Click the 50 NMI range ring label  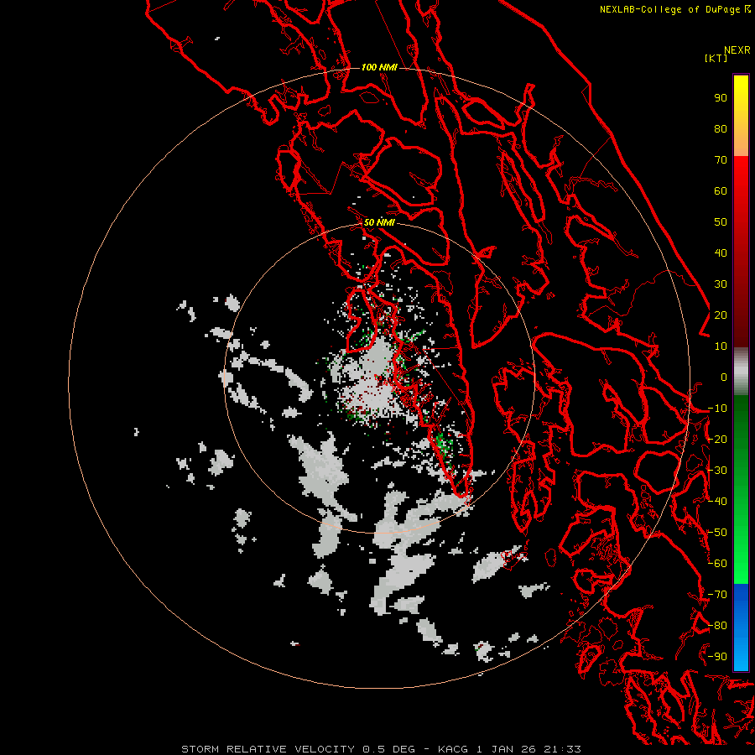(379, 222)
